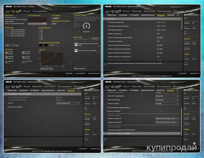Turn Intel Rapid Storage Technology On
This screenshot has height=158, width=204.
click(x=44, y=45)
